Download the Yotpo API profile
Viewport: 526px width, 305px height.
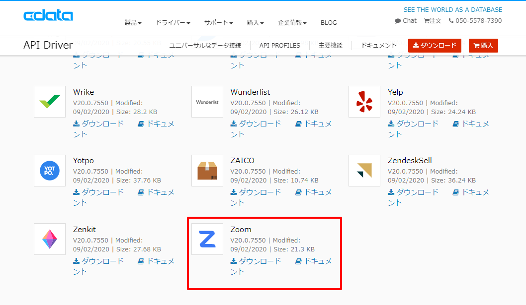[x=98, y=192]
